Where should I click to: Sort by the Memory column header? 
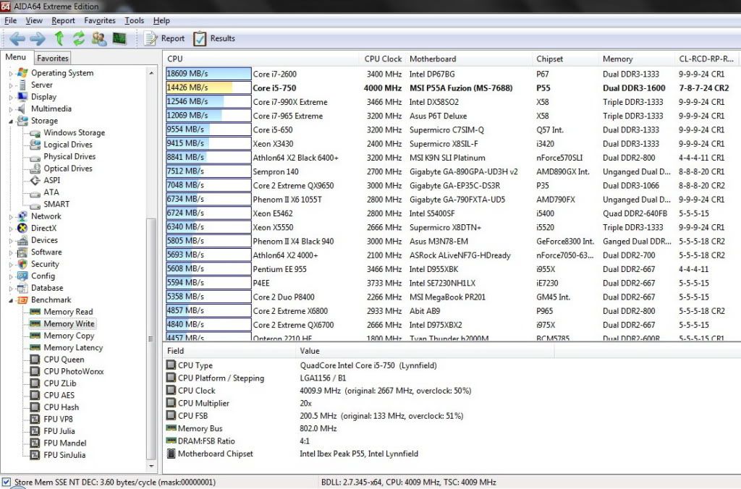tap(637, 59)
